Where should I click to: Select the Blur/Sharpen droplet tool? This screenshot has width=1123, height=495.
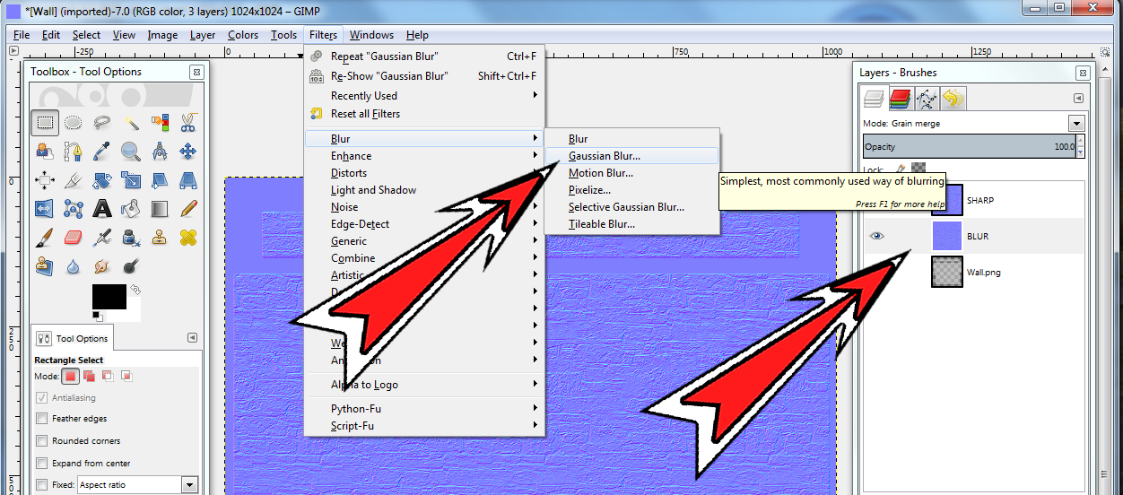[x=74, y=266]
